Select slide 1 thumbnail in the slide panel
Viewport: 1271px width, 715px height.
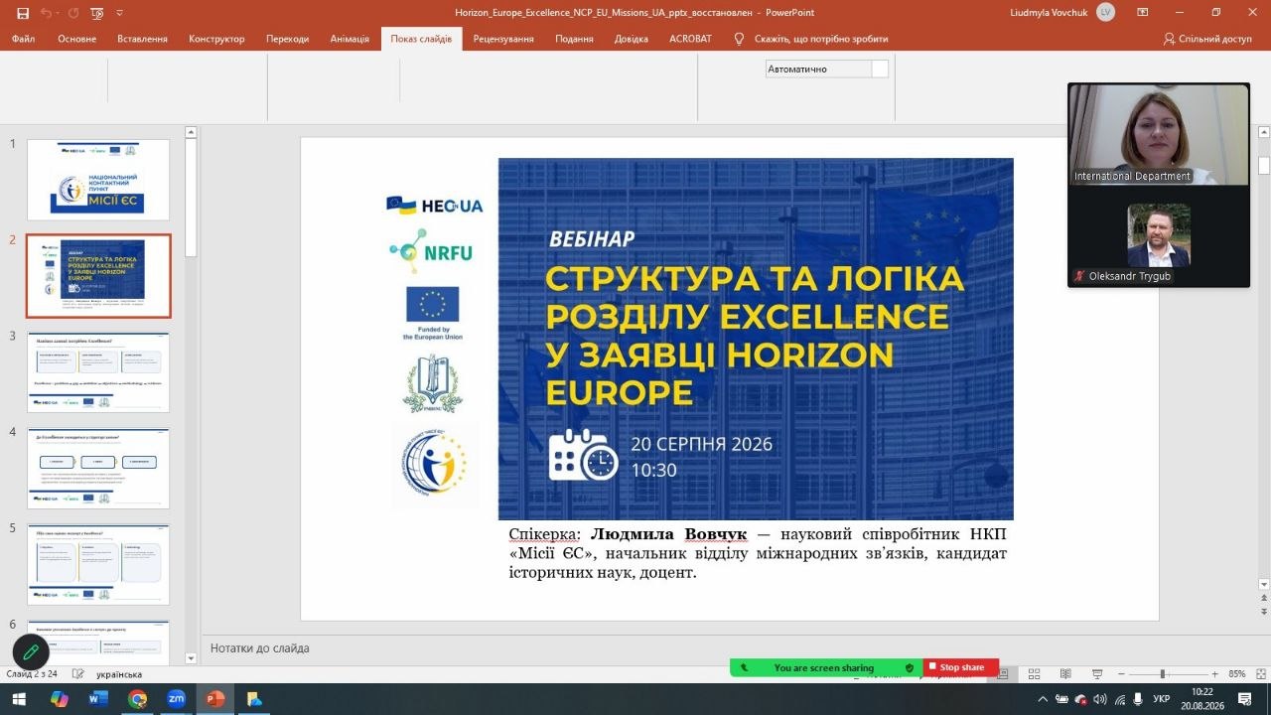point(98,180)
